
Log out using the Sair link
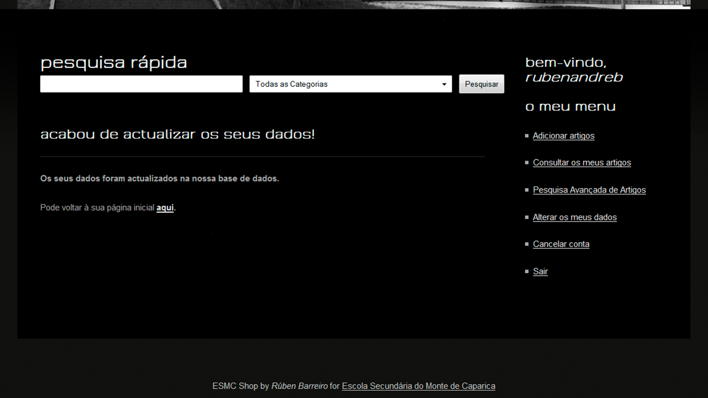click(x=540, y=272)
